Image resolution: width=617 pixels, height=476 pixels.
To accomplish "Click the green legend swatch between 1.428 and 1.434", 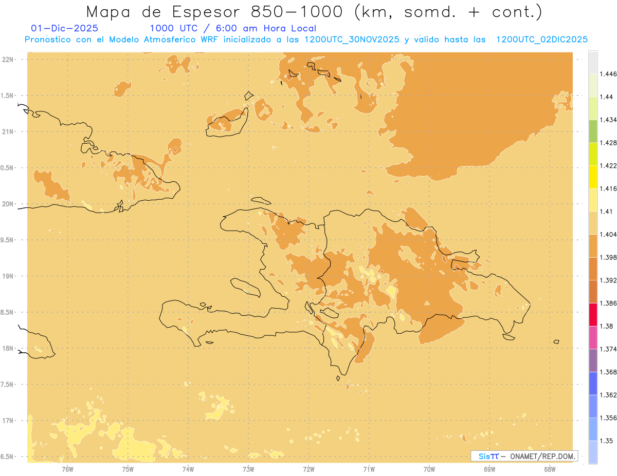I will click(593, 131).
